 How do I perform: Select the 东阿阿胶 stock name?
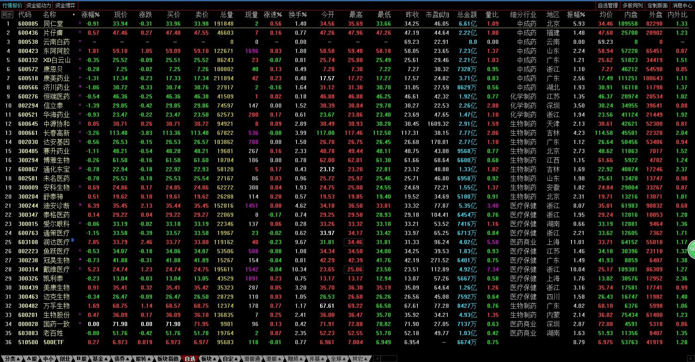57,51
